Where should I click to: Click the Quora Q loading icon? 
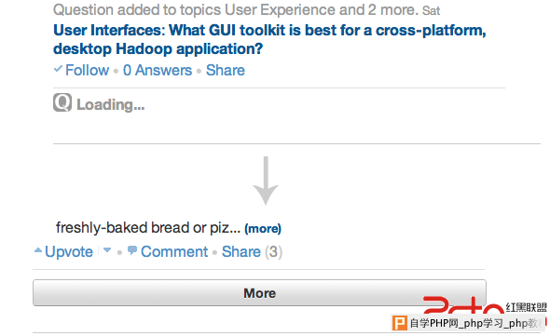point(62,102)
